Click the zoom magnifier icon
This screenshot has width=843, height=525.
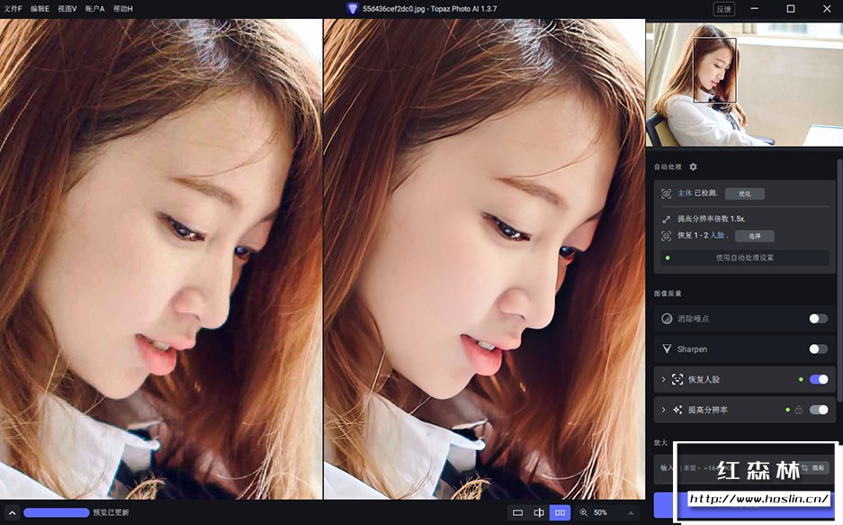583,512
